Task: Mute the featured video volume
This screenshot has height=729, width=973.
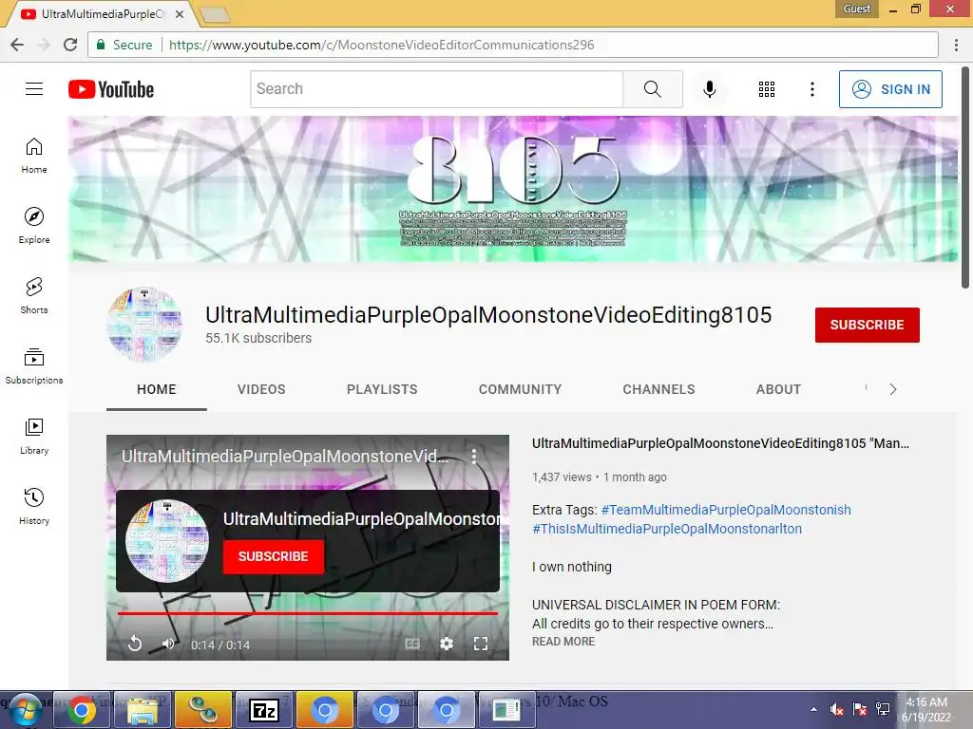Action: (168, 644)
